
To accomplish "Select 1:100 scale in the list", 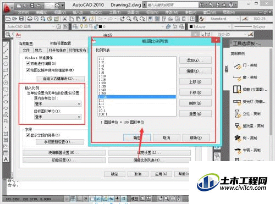I will (x=137, y=97).
